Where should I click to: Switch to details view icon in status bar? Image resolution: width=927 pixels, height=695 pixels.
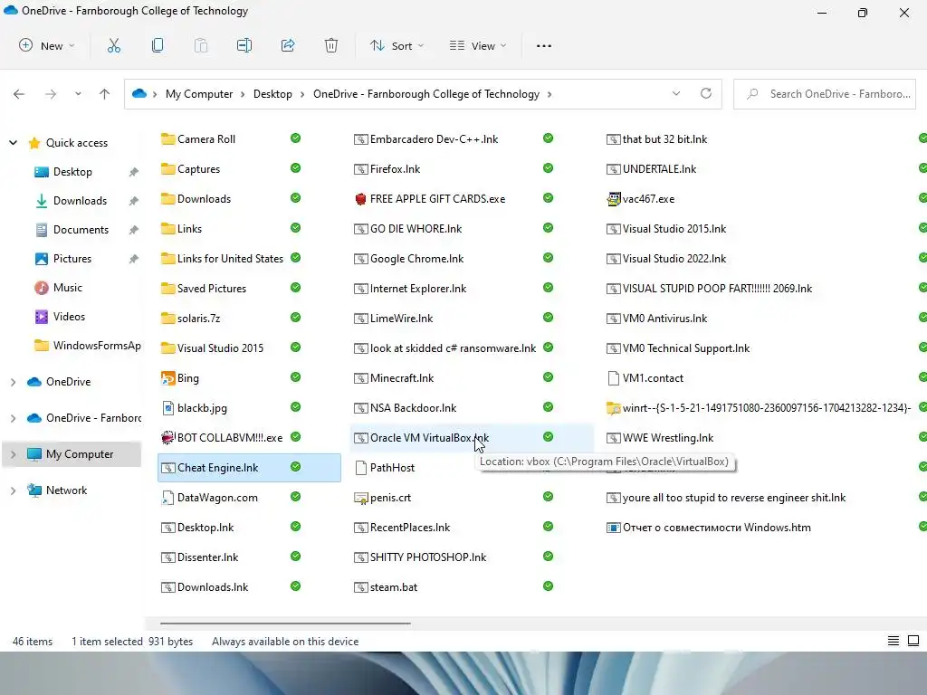click(x=894, y=641)
